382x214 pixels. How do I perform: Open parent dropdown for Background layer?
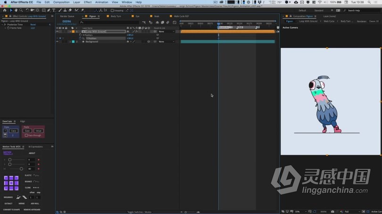point(166,41)
